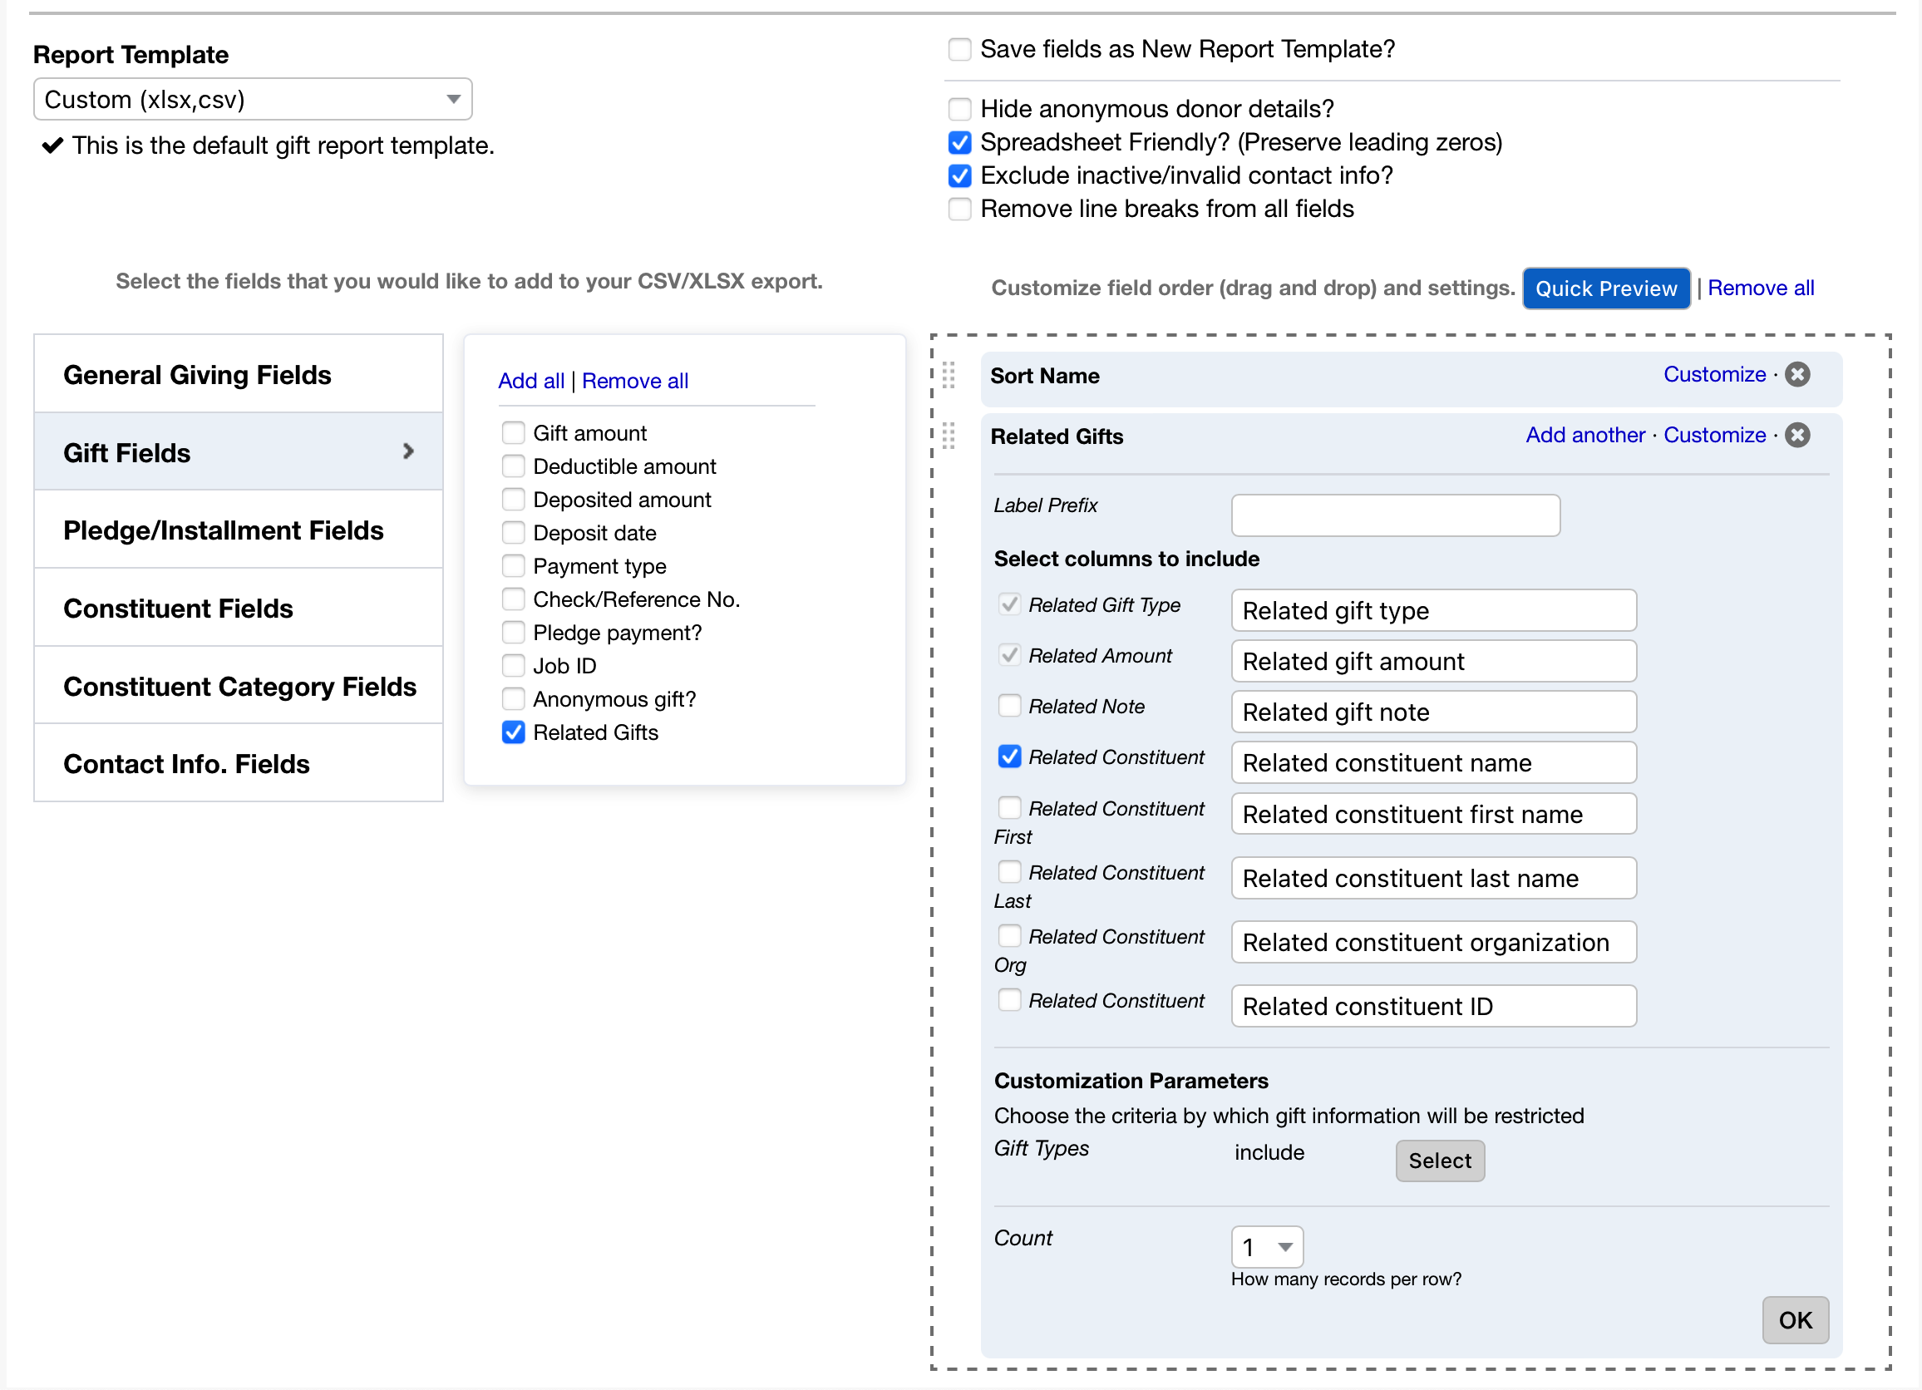The height and width of the screenshot is (1390, 1922).
Task: Click Add another for Related Gifts
Action: tap(1584, 435)
